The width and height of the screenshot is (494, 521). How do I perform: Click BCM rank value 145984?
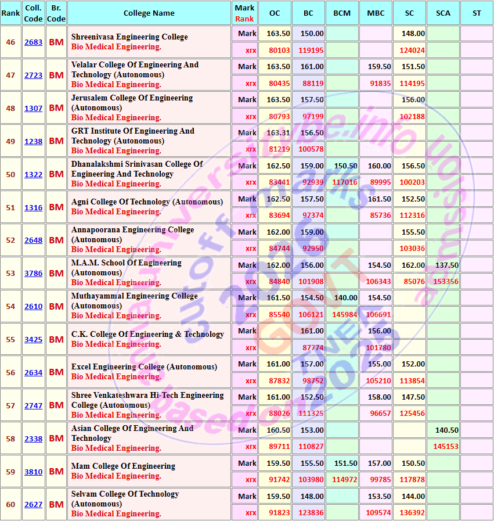[345, 315]
